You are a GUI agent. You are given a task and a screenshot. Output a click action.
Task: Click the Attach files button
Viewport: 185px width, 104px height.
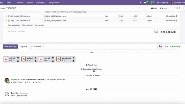(91, 65)
